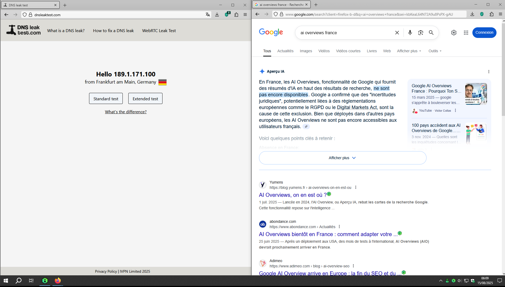The width and height of the screenshot is (505, 287).
Task: Open a new tab in the DNS leak test window
Action: click(65, 5)
